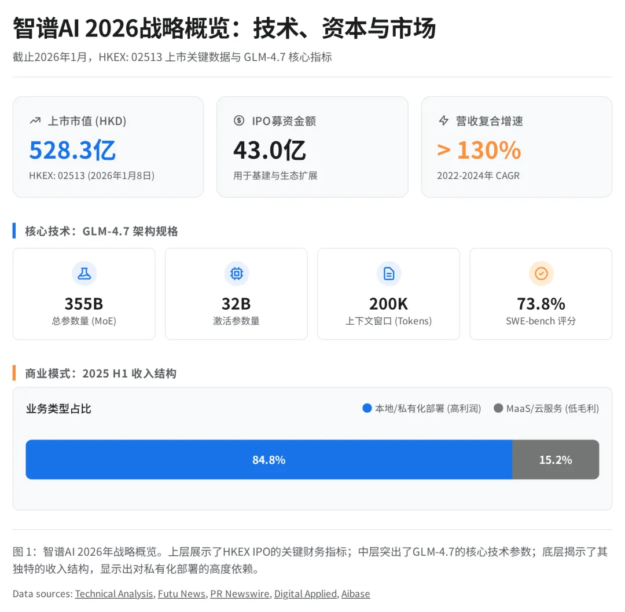625x612 pixels.
Task: Click the > 130% growth value
Action: [x=479, y=151]
